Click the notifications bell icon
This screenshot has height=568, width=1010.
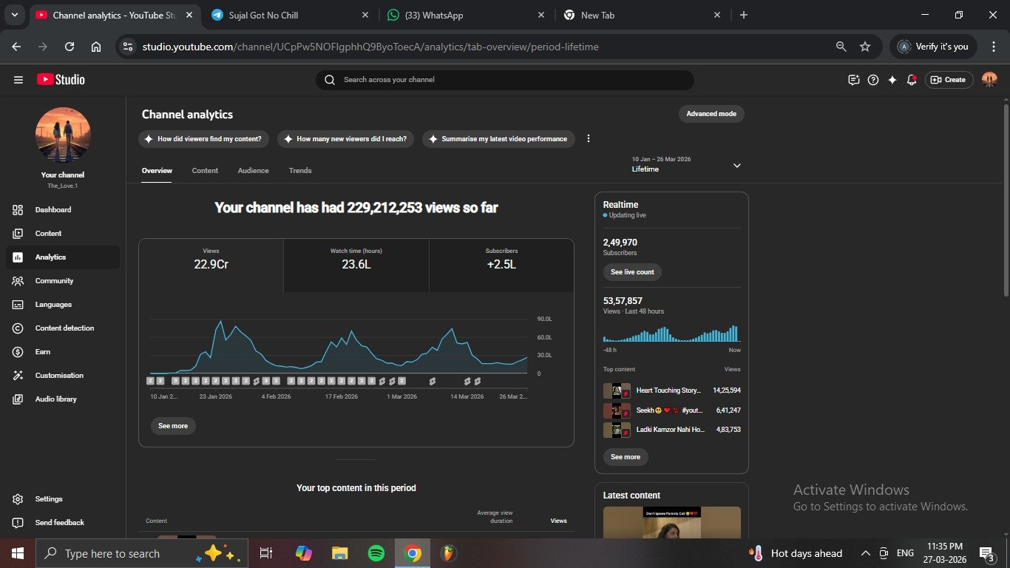[912, 80]
